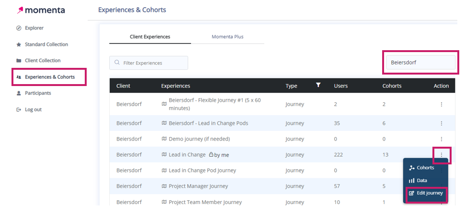
Task: Click the magnifier icon in Filter Experiences
Action: (117, 63)
